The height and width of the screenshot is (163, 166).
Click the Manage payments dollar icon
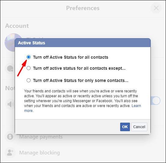(x=10, y=137)
